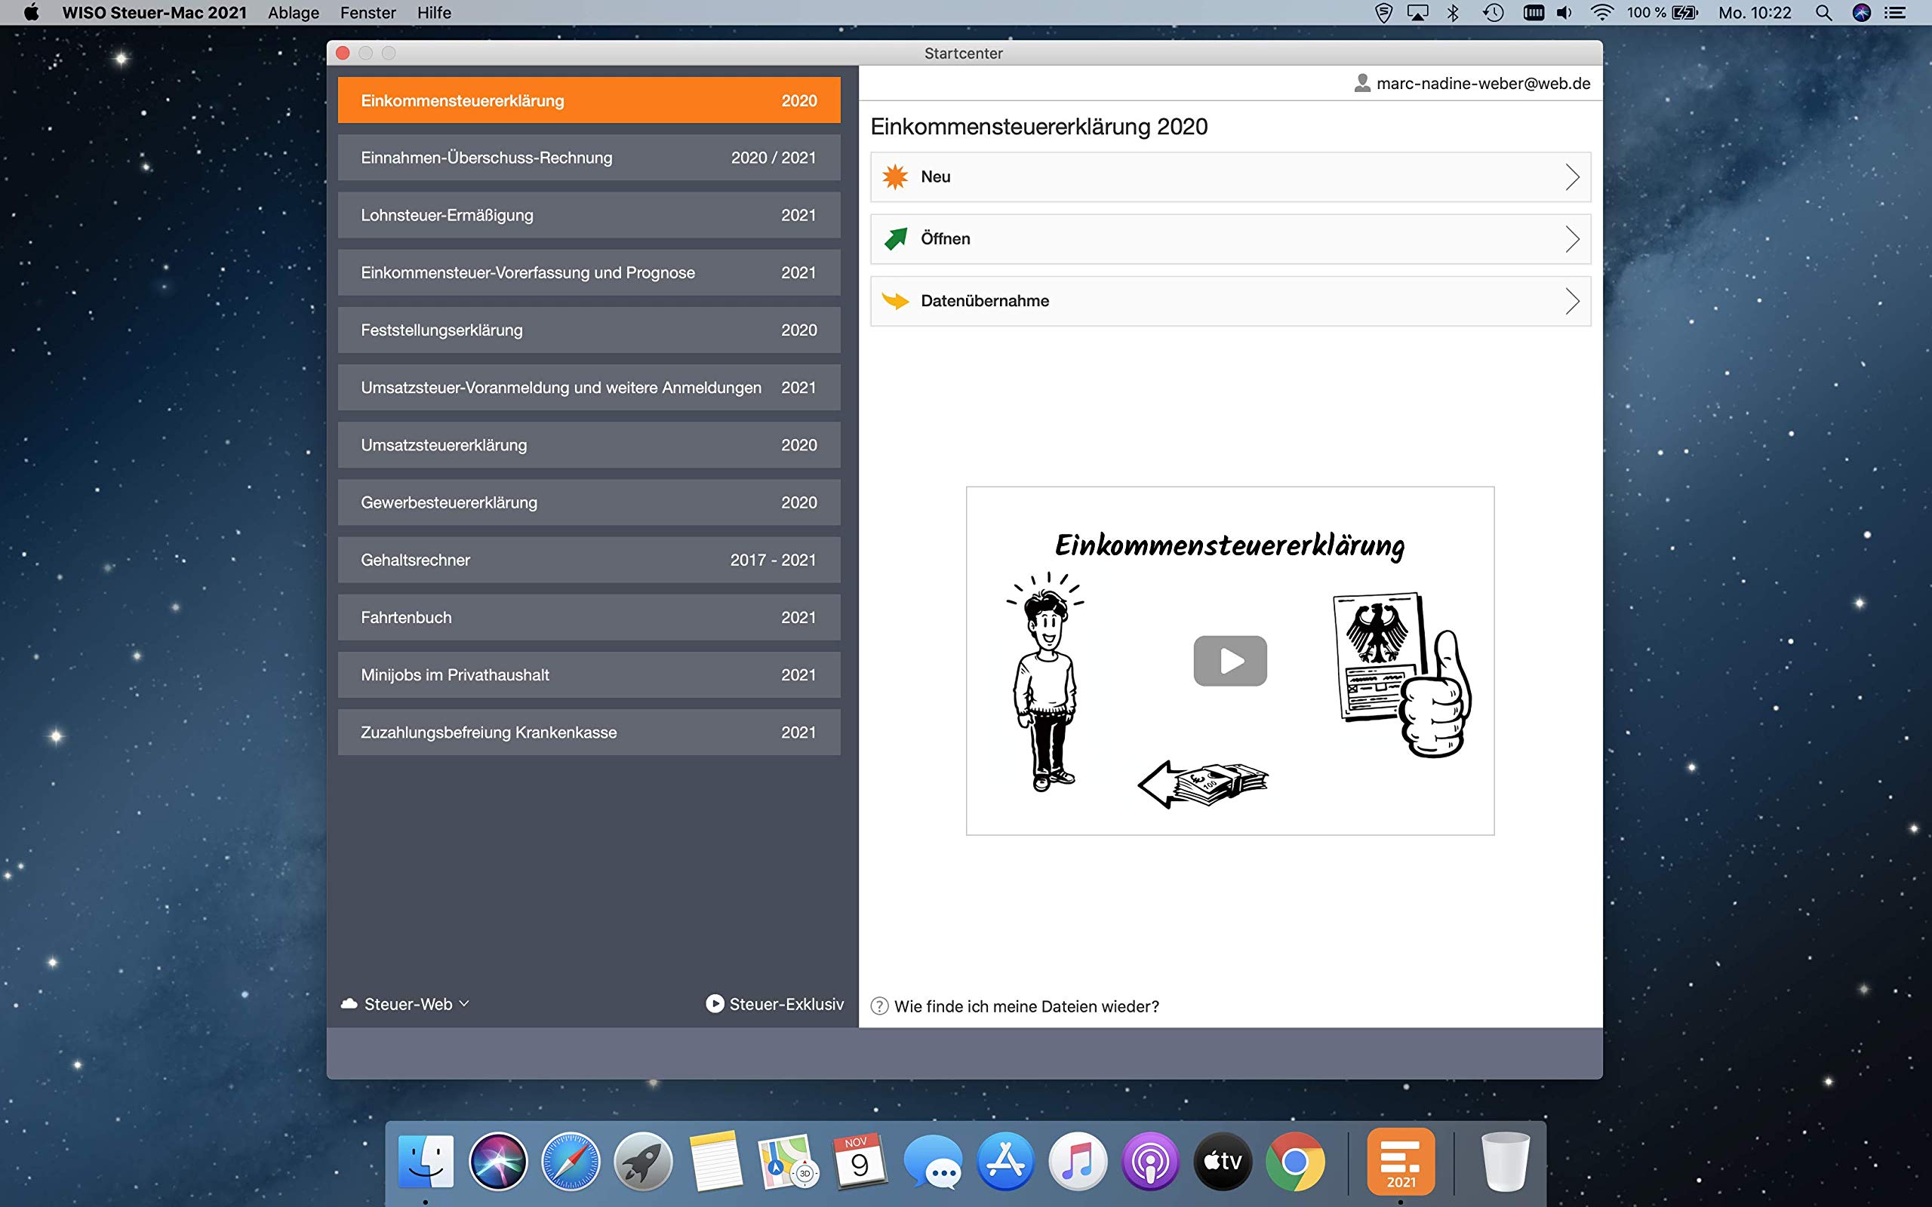The height and width of the screenshot is (1207, 1932).
Task: Open the Ablage menu
Action: pos(294,13)
